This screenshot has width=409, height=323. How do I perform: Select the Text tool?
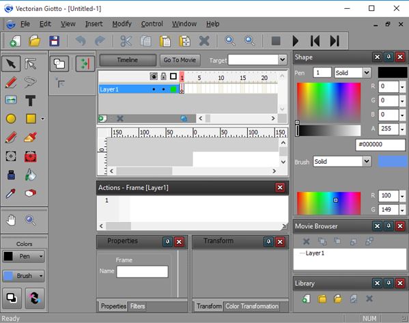coord(31,100)
